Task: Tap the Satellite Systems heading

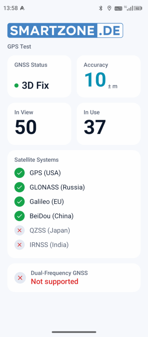Action: tap(37, 160)
